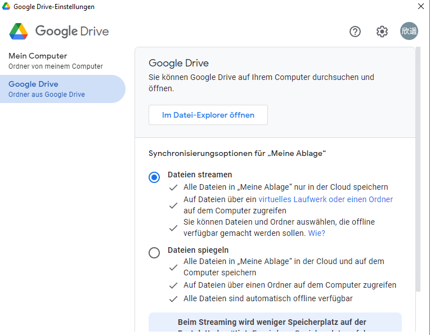Click checkmark beside "nur in der Cloud speichern"
Screen dimensions: 430x335
point(173,187)
